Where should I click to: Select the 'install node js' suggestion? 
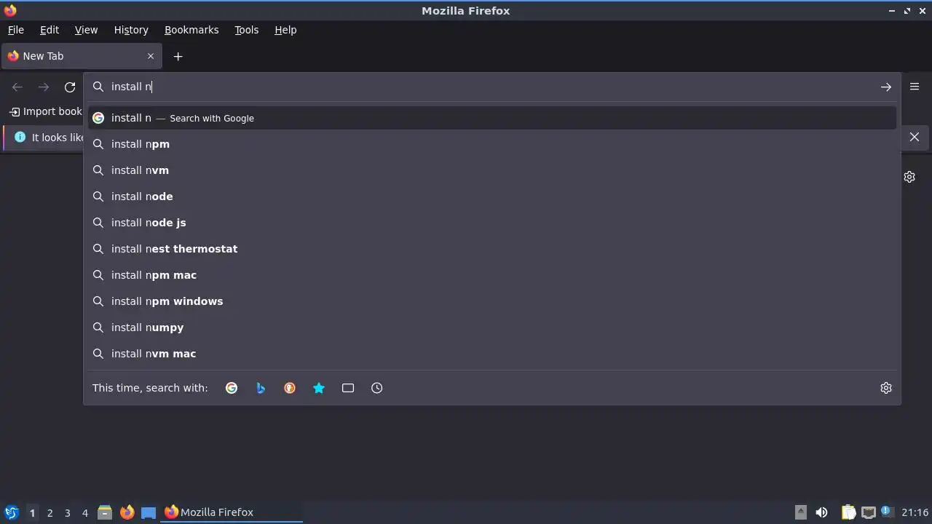coord(492,223)
